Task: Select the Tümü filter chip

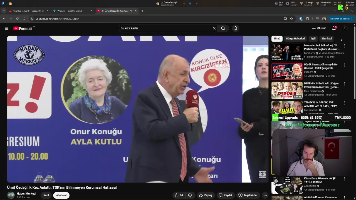Action: coord(277,39)
